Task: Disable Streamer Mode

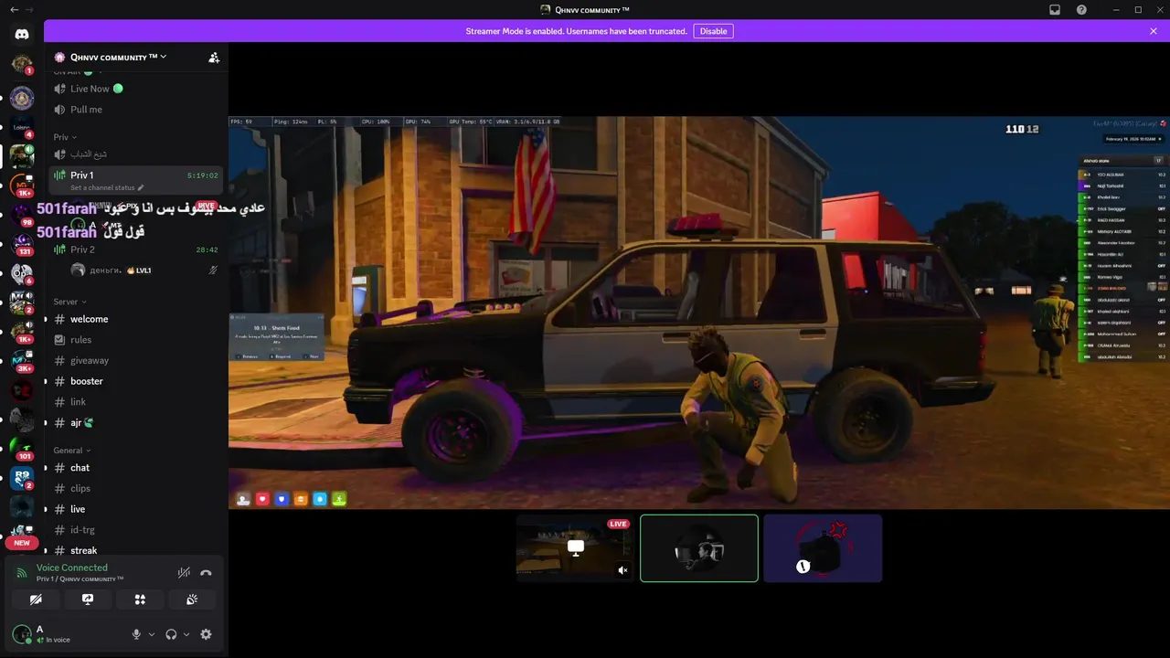Action: coord(713,31)
